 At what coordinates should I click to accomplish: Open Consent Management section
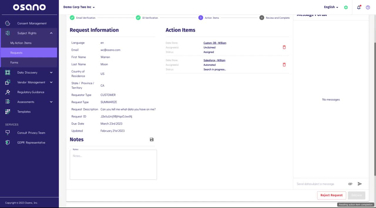[32, 23]
